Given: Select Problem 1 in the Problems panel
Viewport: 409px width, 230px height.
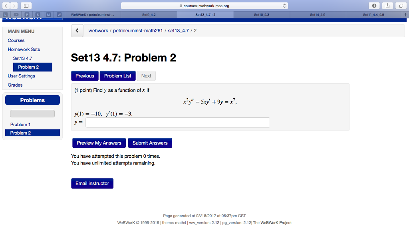Looking at the screenshot, I should click(20, 124).
